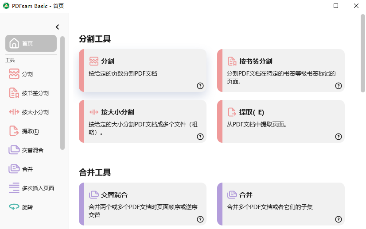This screenshot has width=366, height=229.
Task: Open the 按书签分割 tool card
Action: coord(280,70)
